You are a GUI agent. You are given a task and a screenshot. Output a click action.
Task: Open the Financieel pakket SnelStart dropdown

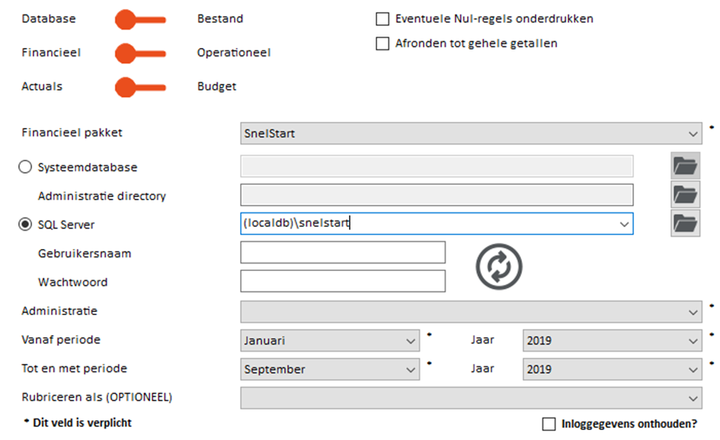(x=471, y=133)
